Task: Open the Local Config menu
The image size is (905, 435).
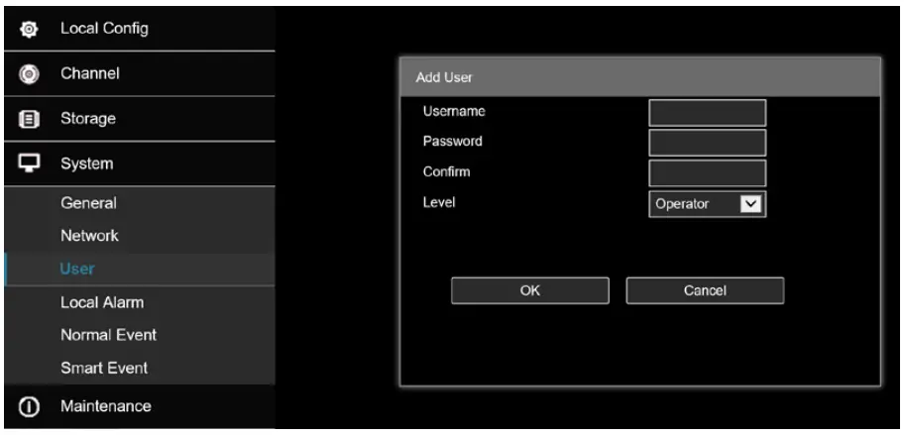Action: click(140, 29)
